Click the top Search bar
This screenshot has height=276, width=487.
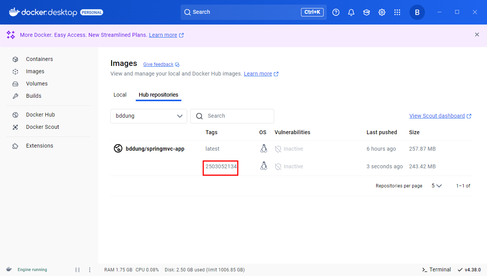pos(253,12)
